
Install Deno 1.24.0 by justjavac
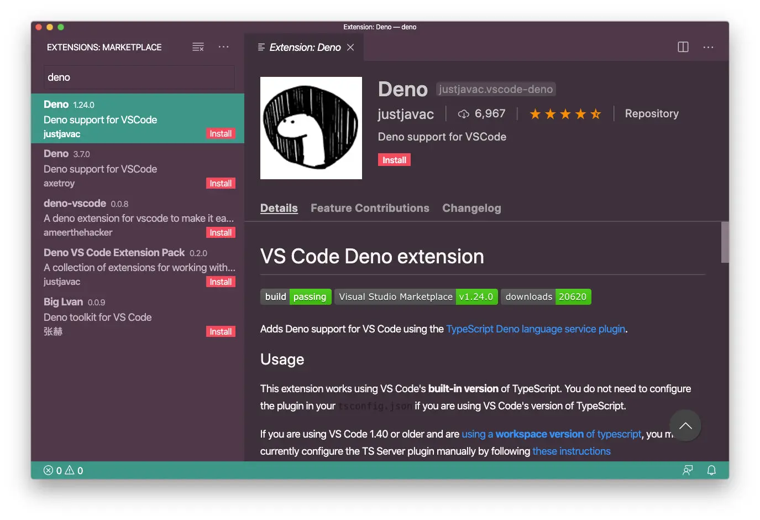[x=221, y=134]
